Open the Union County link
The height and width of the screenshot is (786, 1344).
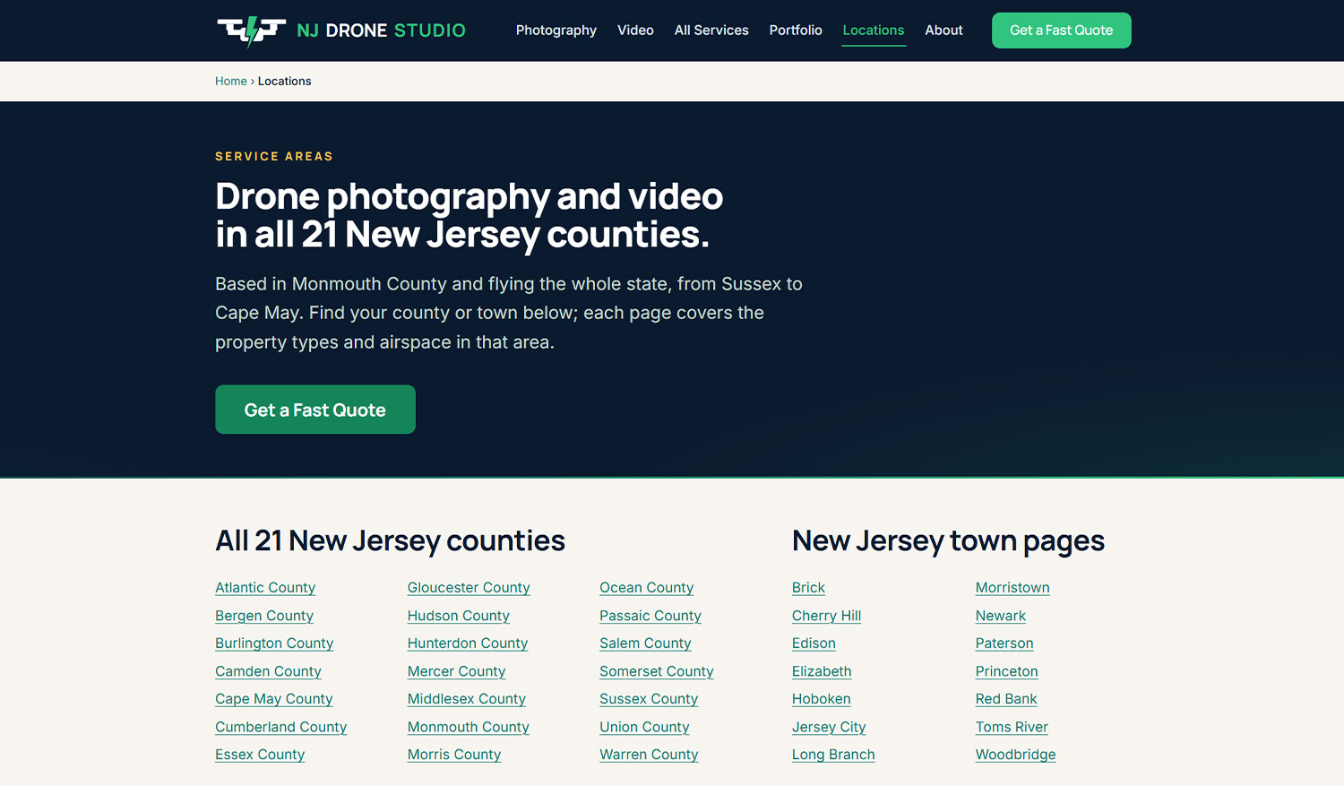pos(644,727)
